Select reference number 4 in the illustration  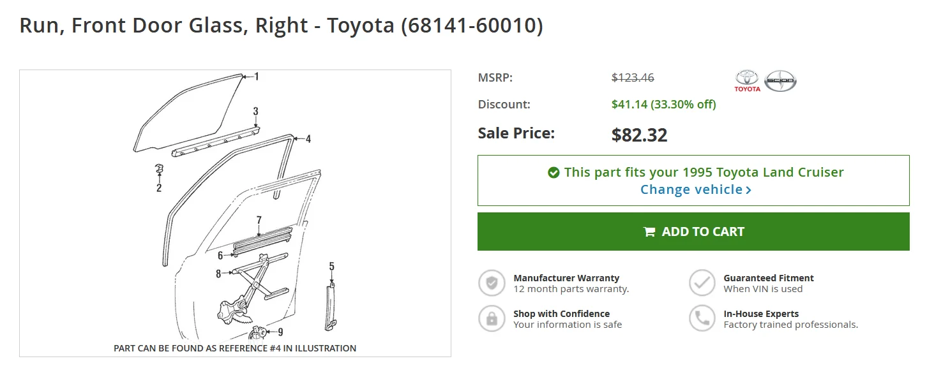tap(308, 138)
